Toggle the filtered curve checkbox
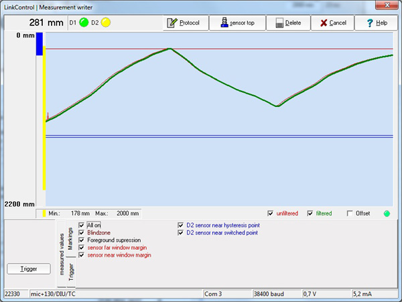 coord(310,214)
